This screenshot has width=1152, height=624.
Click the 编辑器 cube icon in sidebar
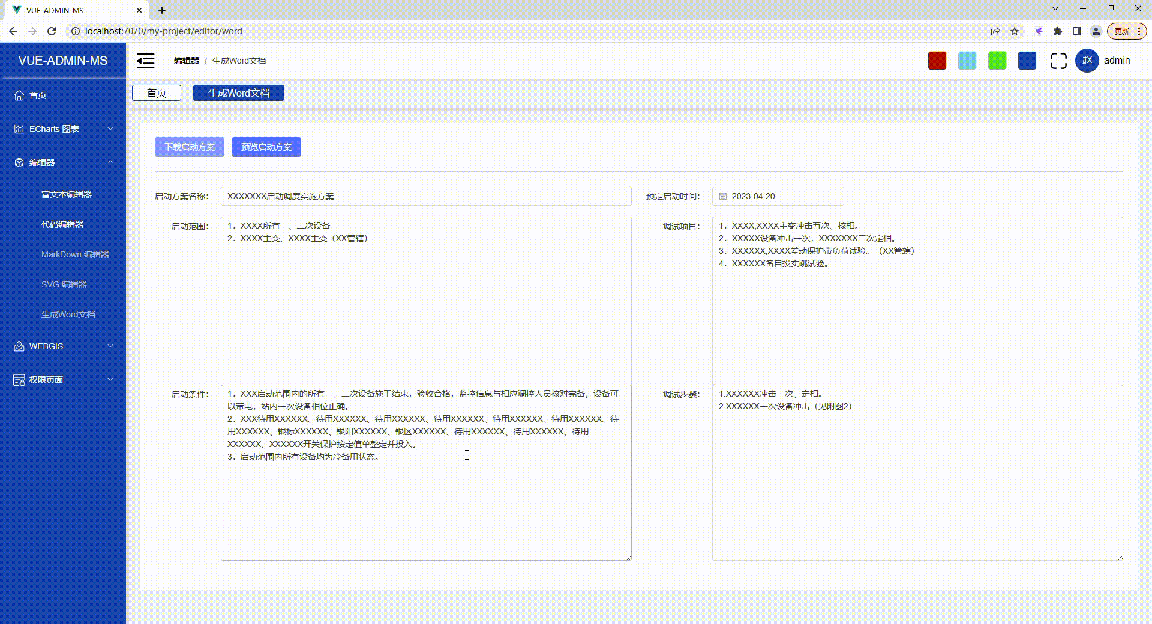(x=18, y=162)
